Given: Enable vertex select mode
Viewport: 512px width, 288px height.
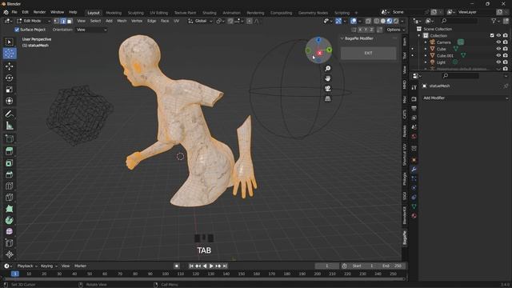Looking at the screenshot, I should pos(57,22).
